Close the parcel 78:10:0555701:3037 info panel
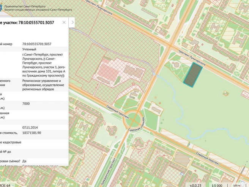Viewport: 249px width, 187px height. (64, 22)
